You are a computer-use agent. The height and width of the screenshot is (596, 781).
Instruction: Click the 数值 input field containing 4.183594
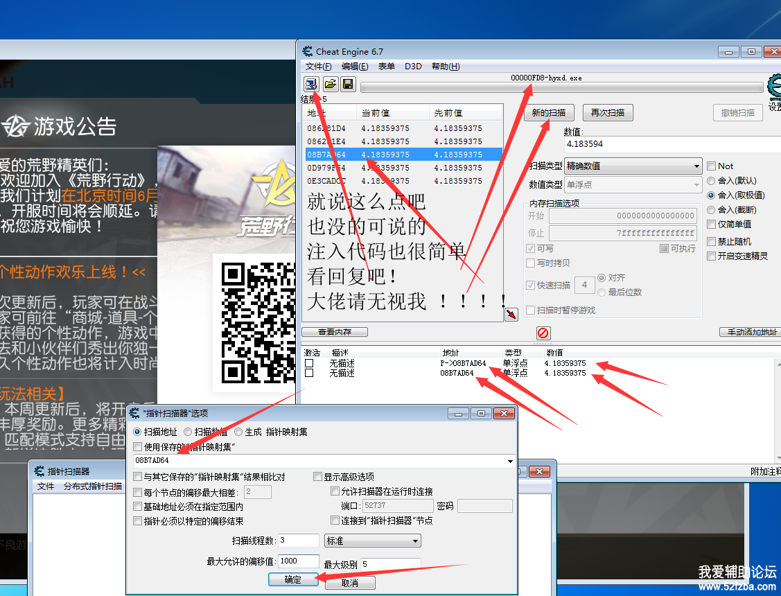click(672, 144)
